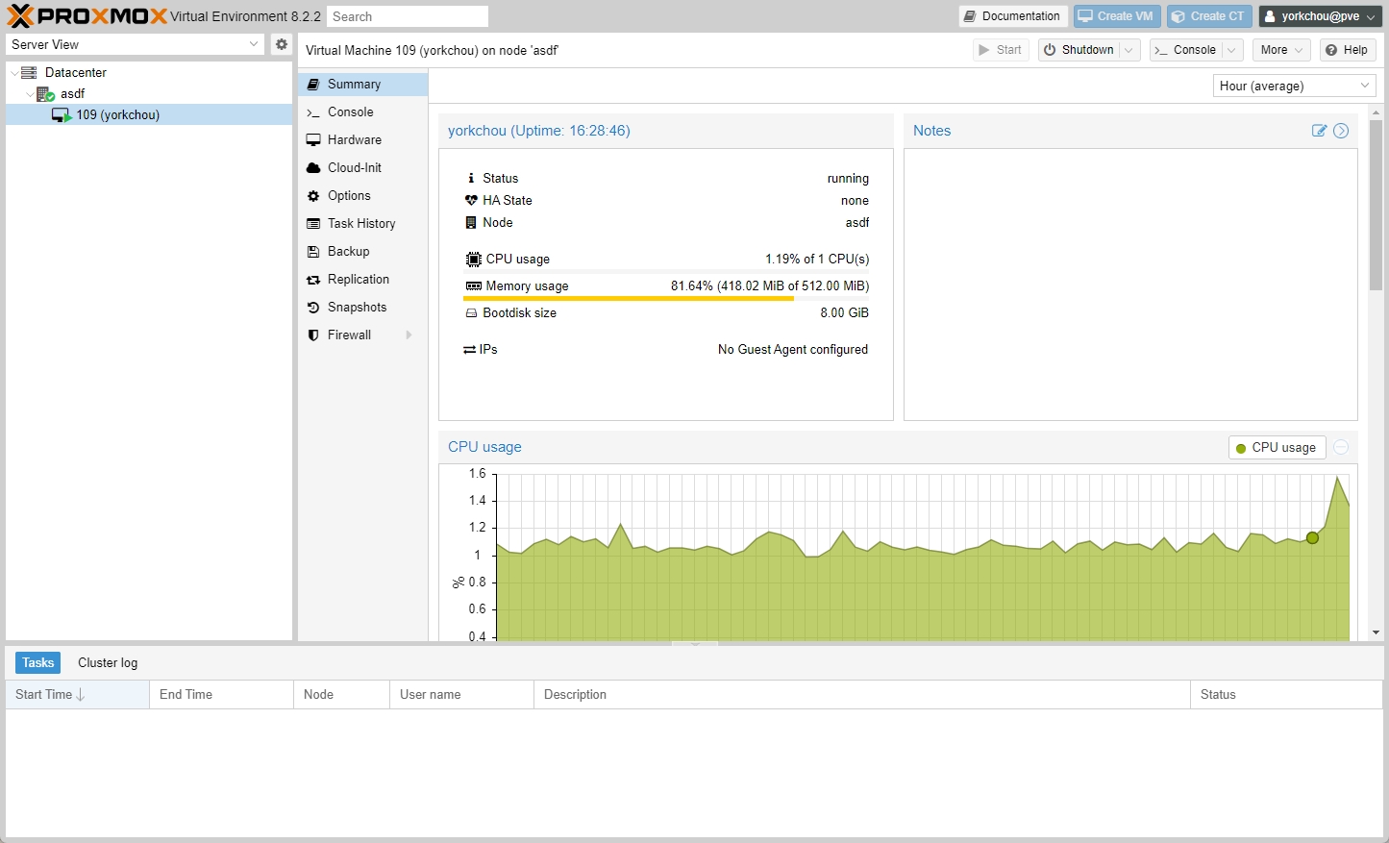Open yorkchou@pve user menu
The width and height of the screenshot is (1389, 843).
click(1320, 16)
